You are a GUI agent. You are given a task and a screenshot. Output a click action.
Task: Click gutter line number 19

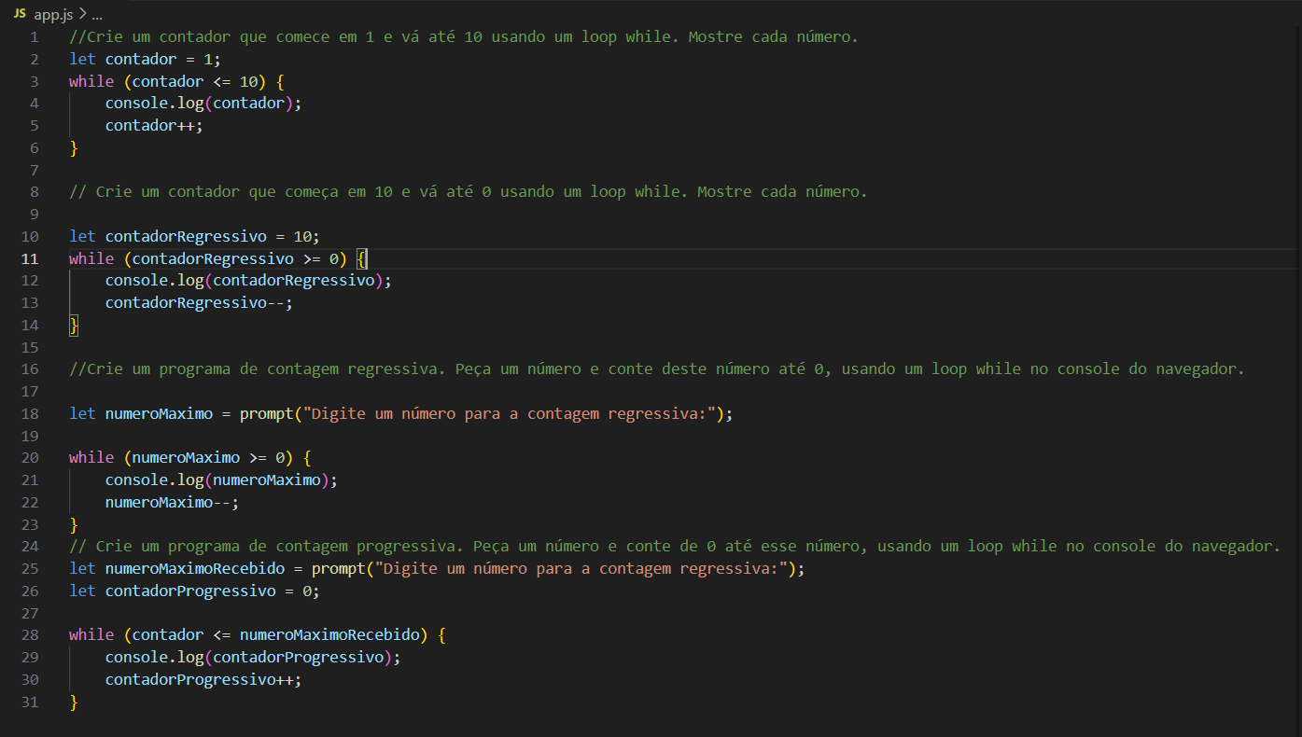pos(30,436)
